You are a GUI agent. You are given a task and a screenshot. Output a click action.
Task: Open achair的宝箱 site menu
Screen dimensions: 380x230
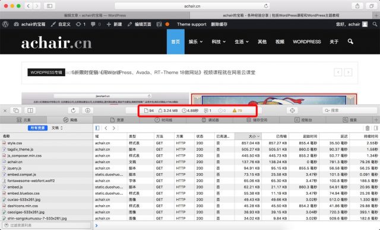(30, 24)
